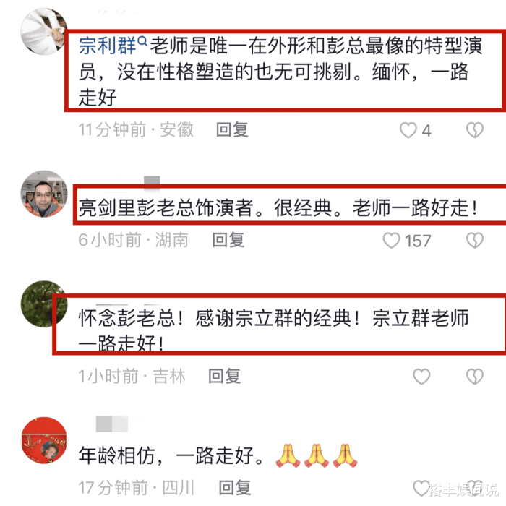
Task: Reply to the 11分钟前 Anhui comment
Action: click(232, 130)
